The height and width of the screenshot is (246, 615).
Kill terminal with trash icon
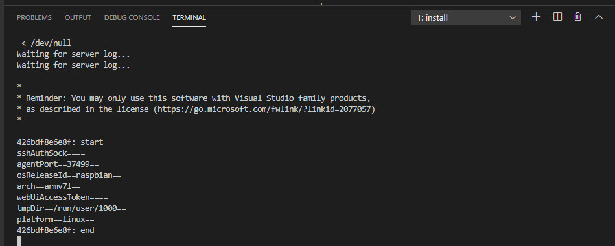coord(578,17)
